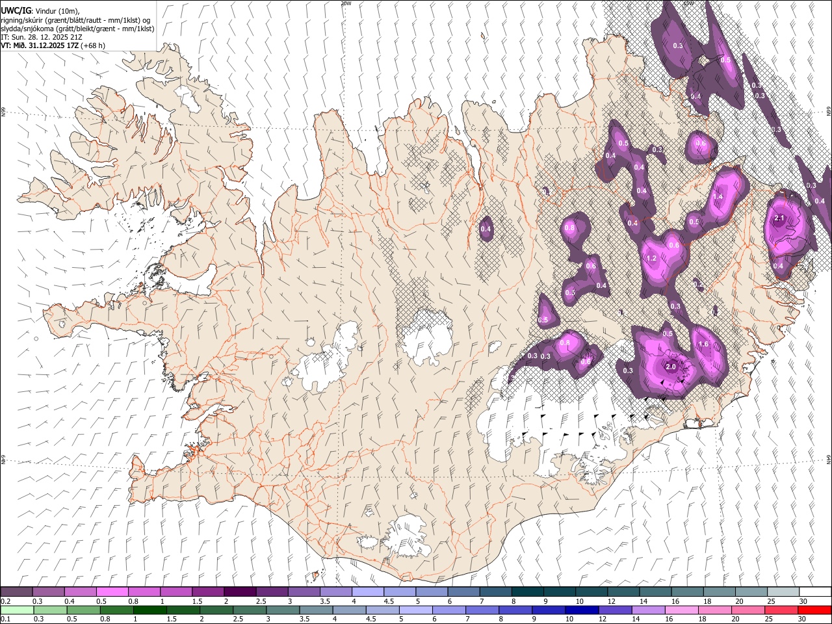Click the 2.1 snowfall value on the map

click(781, 218)
